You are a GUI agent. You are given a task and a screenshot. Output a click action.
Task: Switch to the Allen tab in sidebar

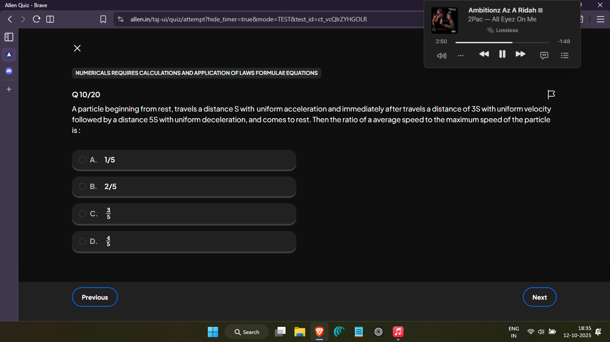(x=9, y=55)
